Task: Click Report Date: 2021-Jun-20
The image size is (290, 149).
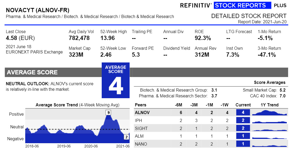Action: pyautogui.click(x=262, y=22)
